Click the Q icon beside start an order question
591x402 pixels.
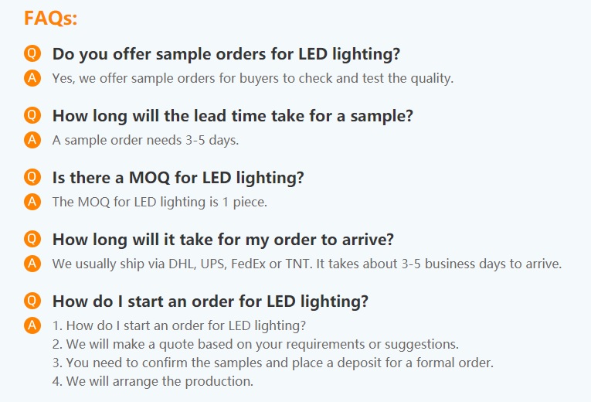[x=32, y=301]
